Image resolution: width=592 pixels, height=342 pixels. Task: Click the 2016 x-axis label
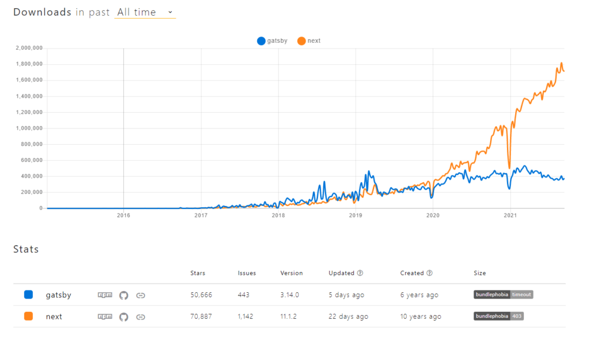pos(124,215)
